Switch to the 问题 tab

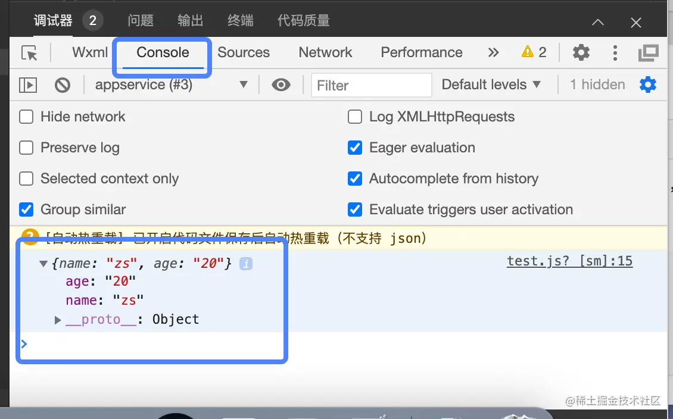141,20
